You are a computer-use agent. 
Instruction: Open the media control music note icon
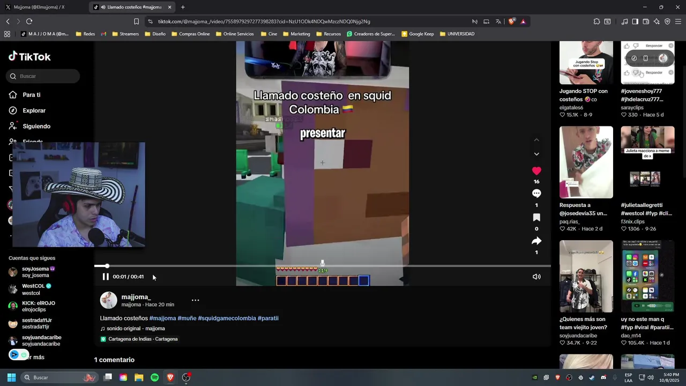tap(624, 21)
